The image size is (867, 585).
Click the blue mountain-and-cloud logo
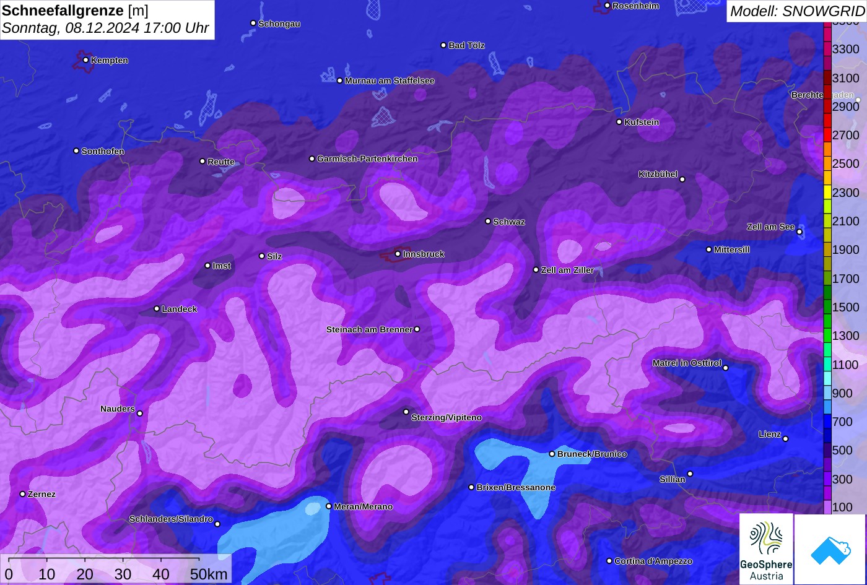point(830,549)
